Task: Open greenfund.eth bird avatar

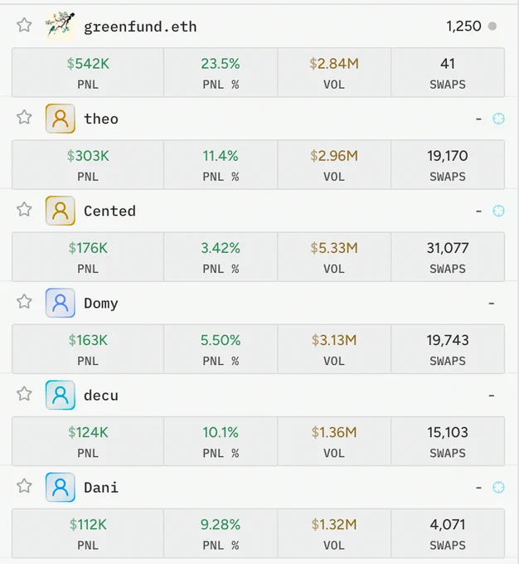Action: (x=60, y=26)
